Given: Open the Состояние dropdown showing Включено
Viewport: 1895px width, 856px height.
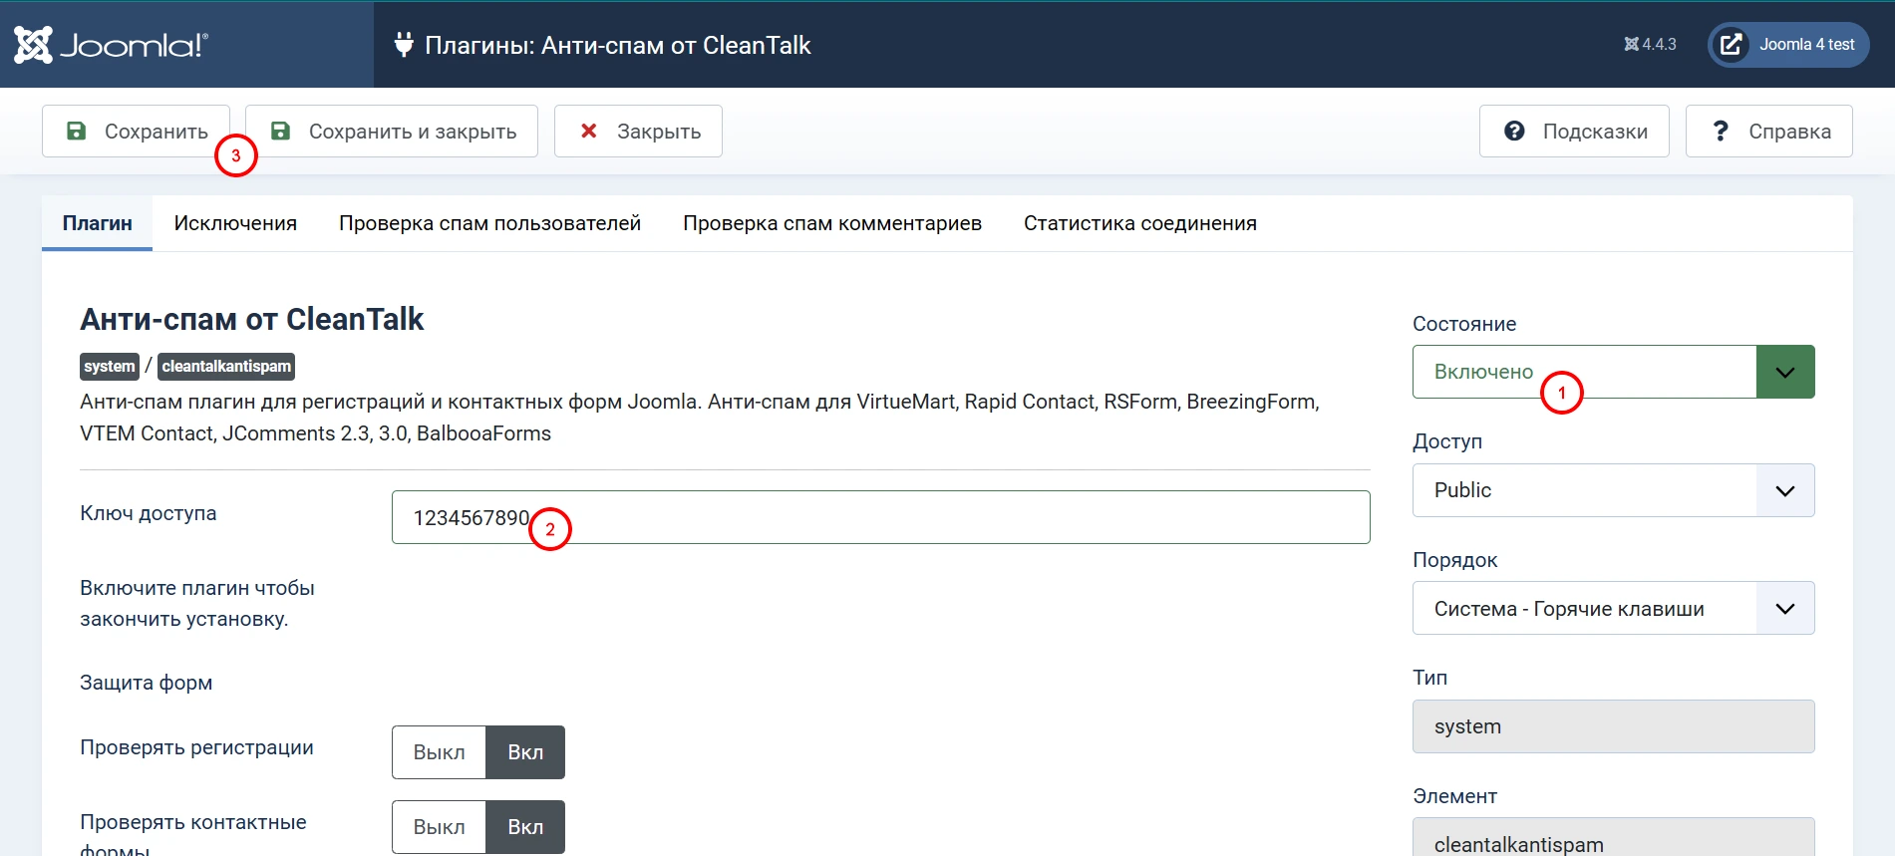Looking at the screenshot, I should tap(1613, 372).
